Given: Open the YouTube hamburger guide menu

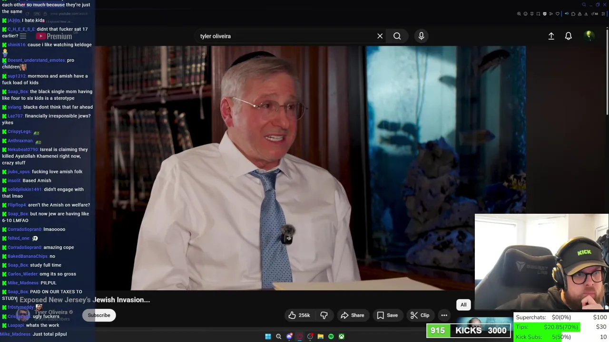Looking at the screenshot, I should tap(23, 36).
